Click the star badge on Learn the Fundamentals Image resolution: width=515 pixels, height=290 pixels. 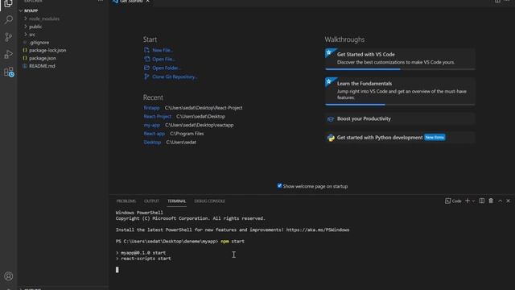[329, 81]
